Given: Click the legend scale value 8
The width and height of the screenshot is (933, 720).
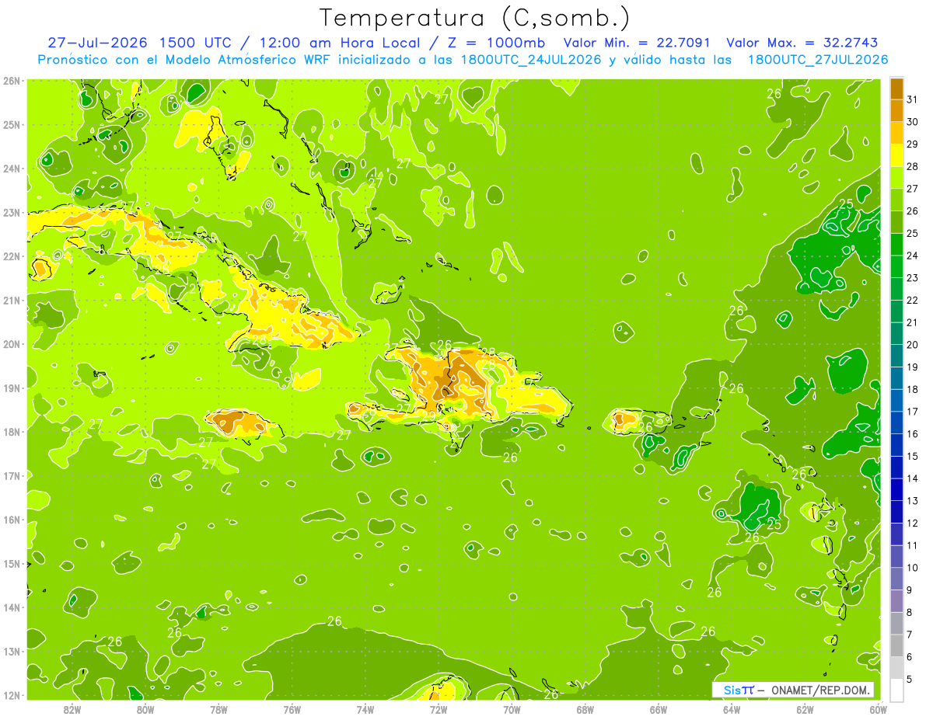Looking at the screenshot, I should (x=910, y=612).
